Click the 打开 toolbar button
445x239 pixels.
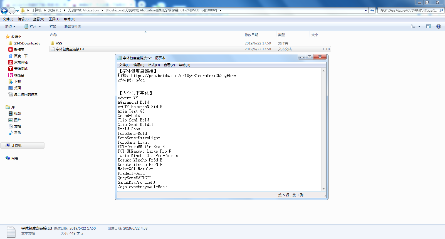(x=30, y=26)
